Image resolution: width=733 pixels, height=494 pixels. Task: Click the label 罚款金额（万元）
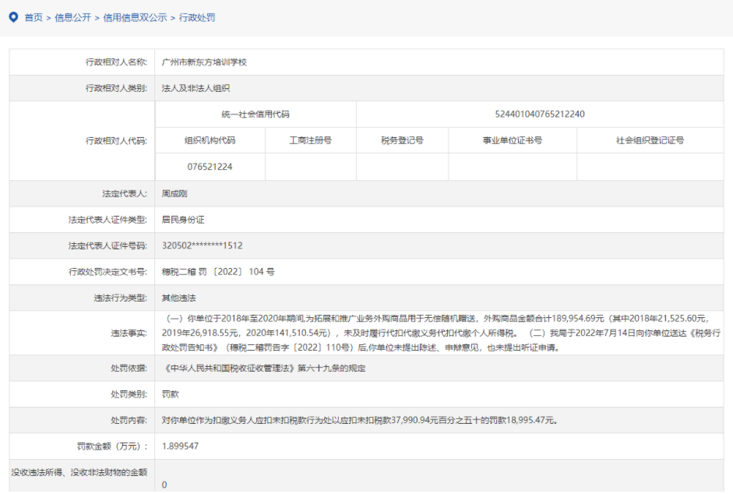(x=112, y=446)
